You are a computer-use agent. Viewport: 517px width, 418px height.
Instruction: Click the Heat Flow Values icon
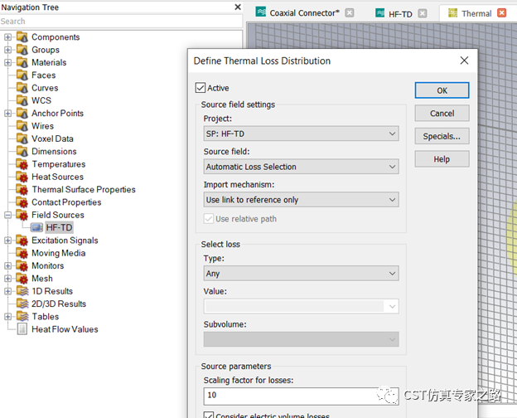[x=22, y=329]
